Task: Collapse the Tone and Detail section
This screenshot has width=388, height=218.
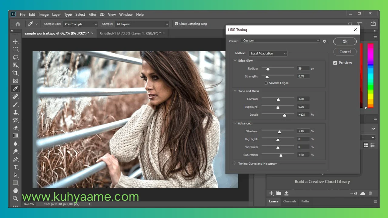Action: point(235,91)
